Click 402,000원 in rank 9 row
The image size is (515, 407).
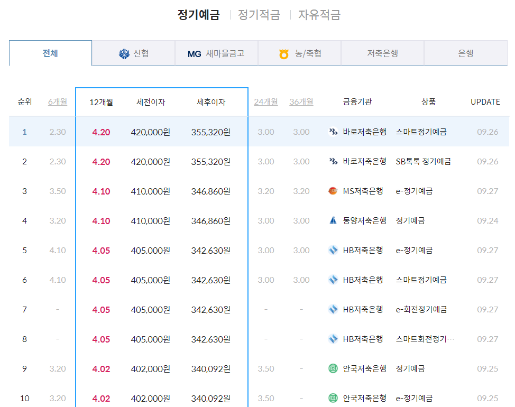pyautogui.click(x=150, y=369)
